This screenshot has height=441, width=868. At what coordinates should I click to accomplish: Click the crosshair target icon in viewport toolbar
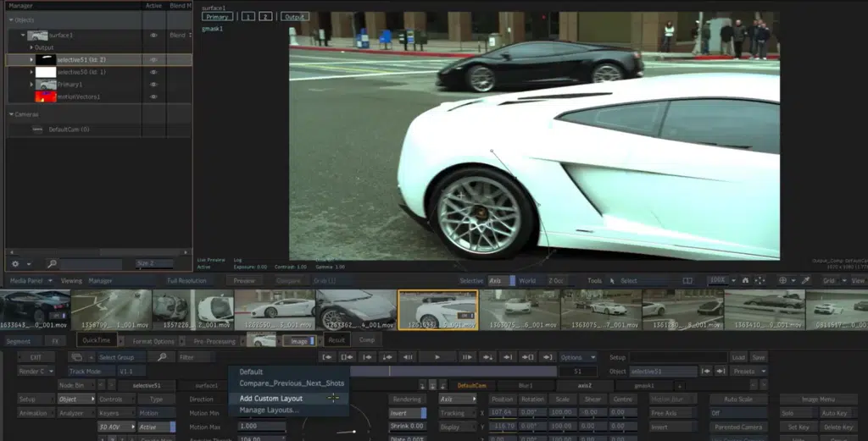click(782, 281)
